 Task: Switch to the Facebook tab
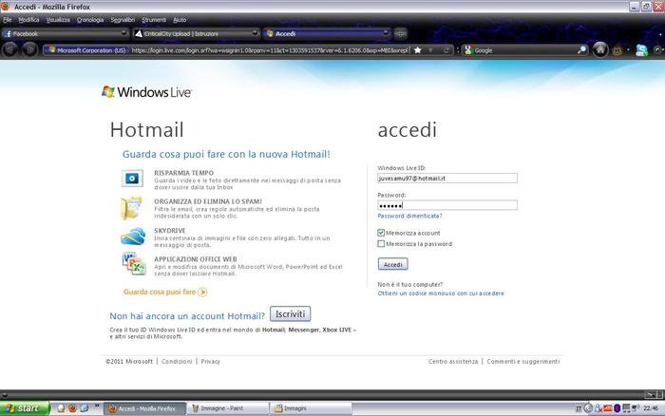click(x=66, y=33)
